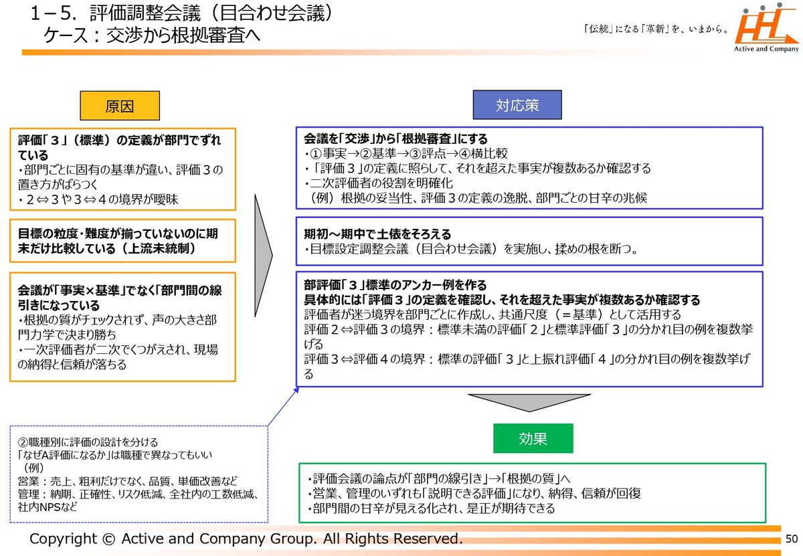Select the box 評価「3」の定義が部門でずれている

coord(123,169)
